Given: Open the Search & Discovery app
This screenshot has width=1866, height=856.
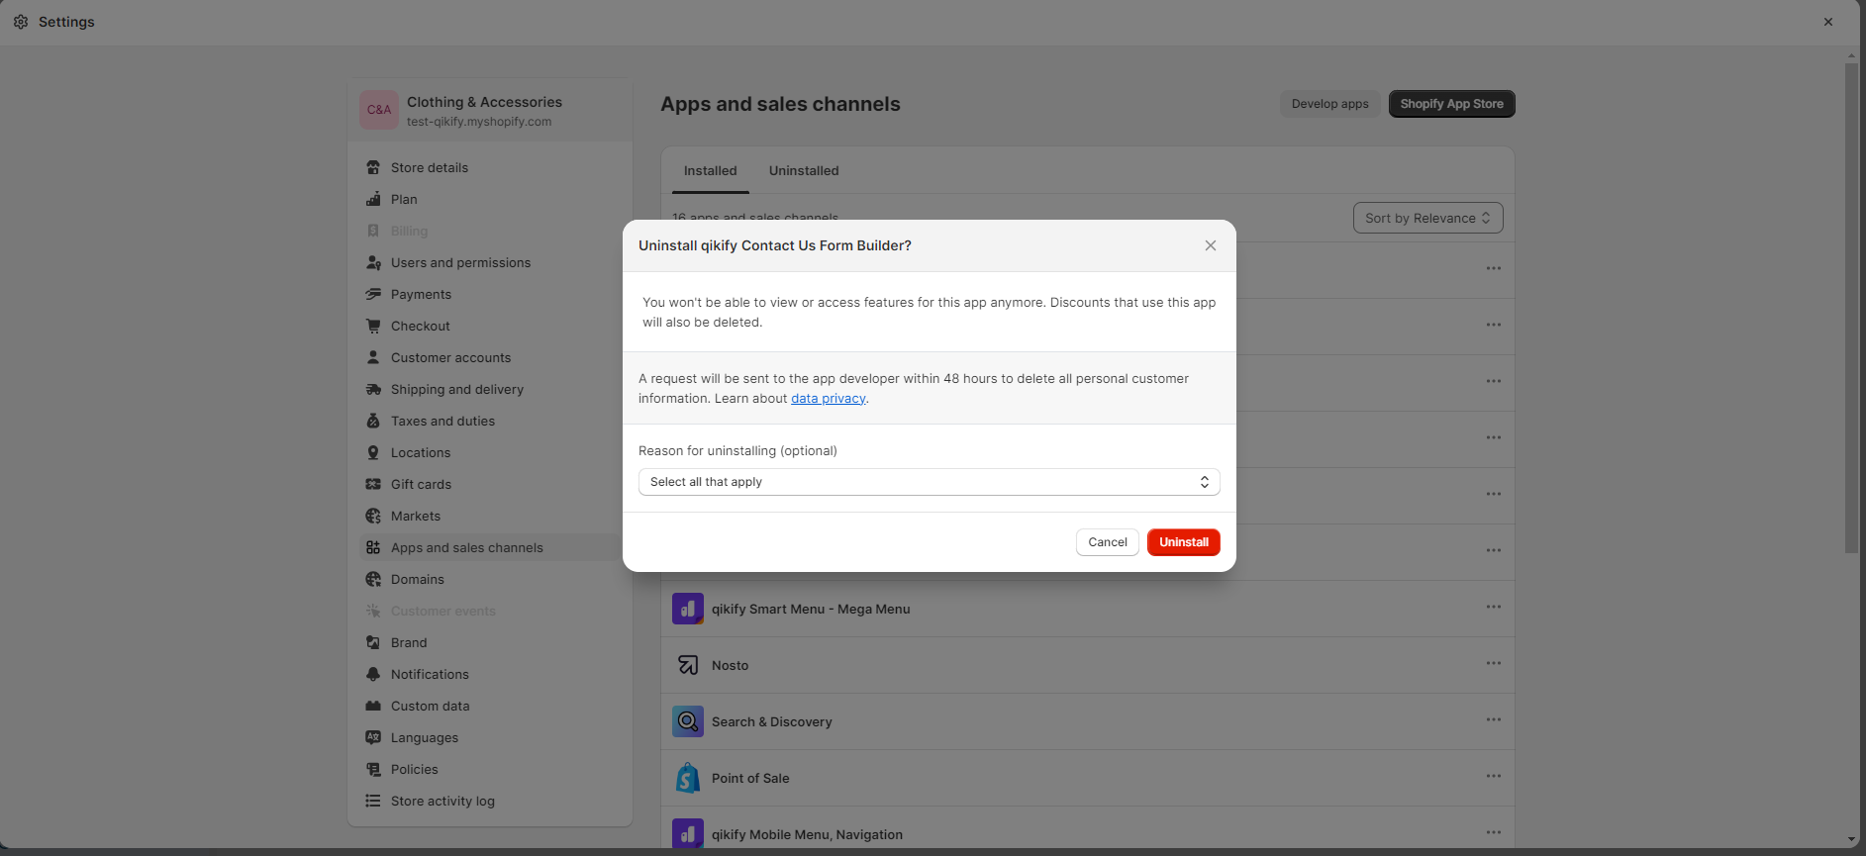Looking at the screenshot, I should click(1087, 721).
